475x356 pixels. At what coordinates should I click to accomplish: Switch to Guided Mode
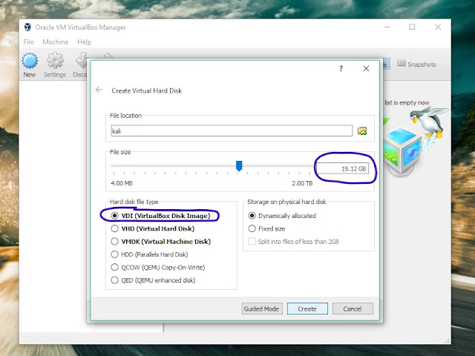click(262, 309)
